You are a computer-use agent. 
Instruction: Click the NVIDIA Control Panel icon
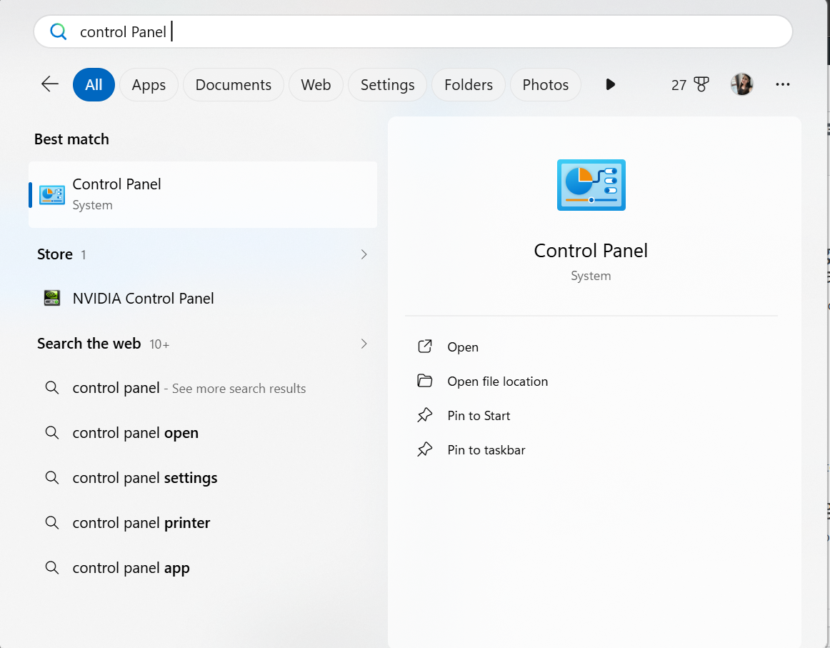52,298
